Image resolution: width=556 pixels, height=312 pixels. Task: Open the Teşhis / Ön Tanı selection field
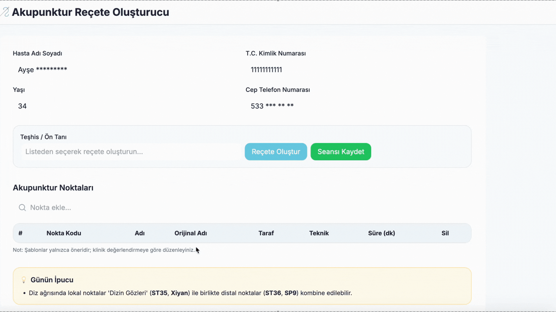click(131, 152)
